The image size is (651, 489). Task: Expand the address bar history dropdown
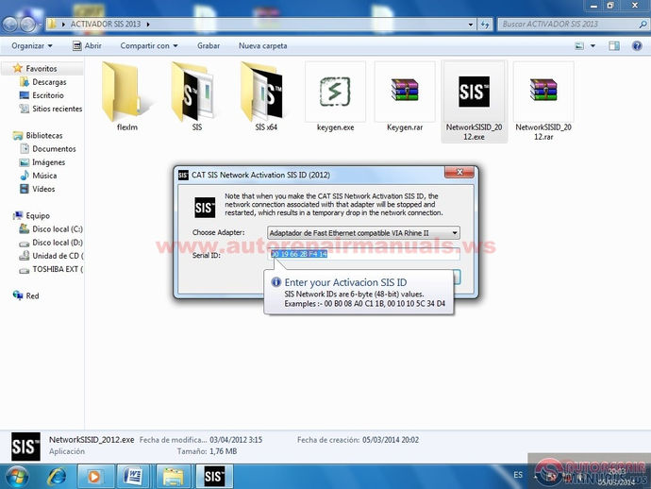pos(471,25)
